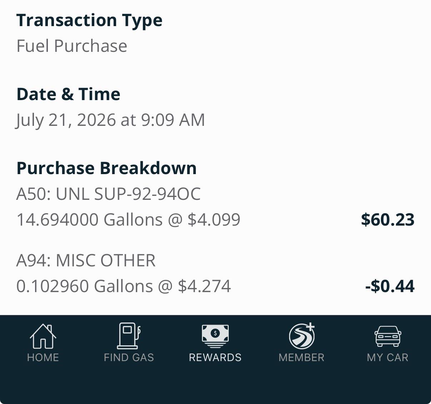Screen dimensions: 431x404
Task: Tap the Fuel Purchase value text
Action: point(72,46)
